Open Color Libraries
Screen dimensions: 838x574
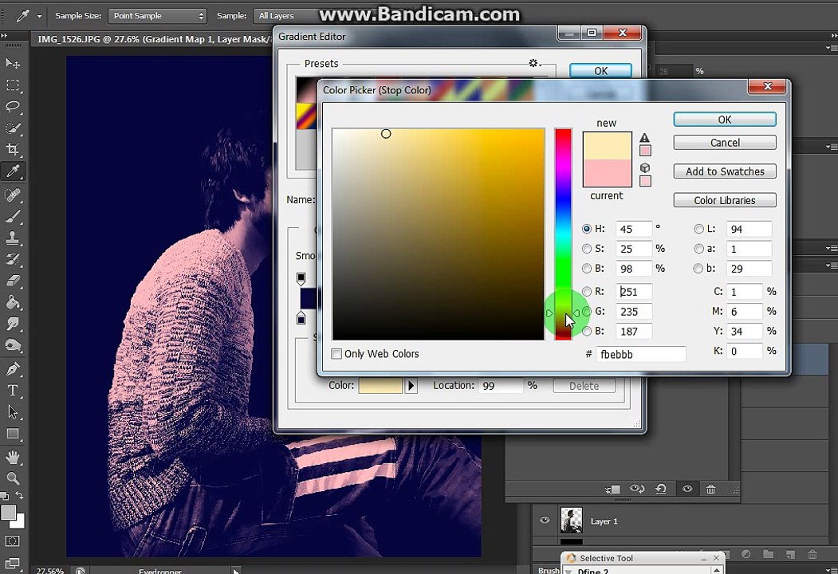725,200
